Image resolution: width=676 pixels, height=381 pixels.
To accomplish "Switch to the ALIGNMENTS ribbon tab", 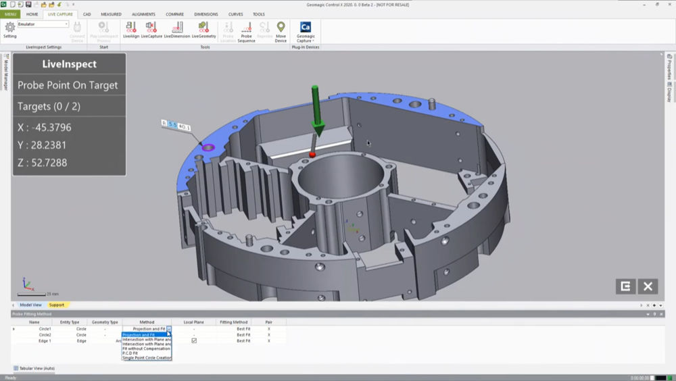I will pos(144,14).
